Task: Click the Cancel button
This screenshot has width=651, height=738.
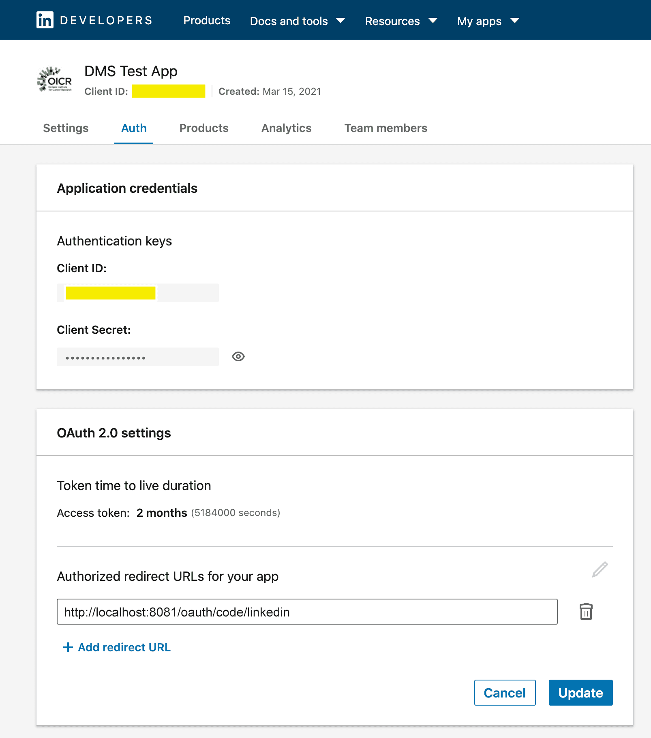Action: pyautogui.click(x=505, y=693)
